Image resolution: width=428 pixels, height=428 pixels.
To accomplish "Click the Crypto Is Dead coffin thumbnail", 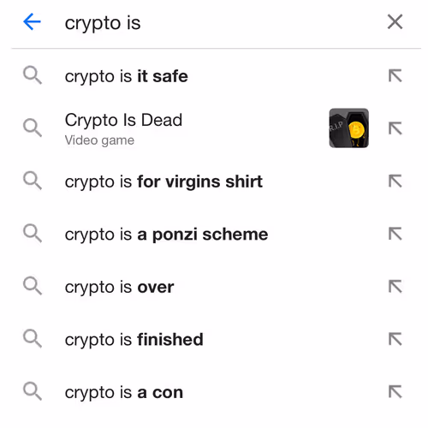I will click(348, 128).
